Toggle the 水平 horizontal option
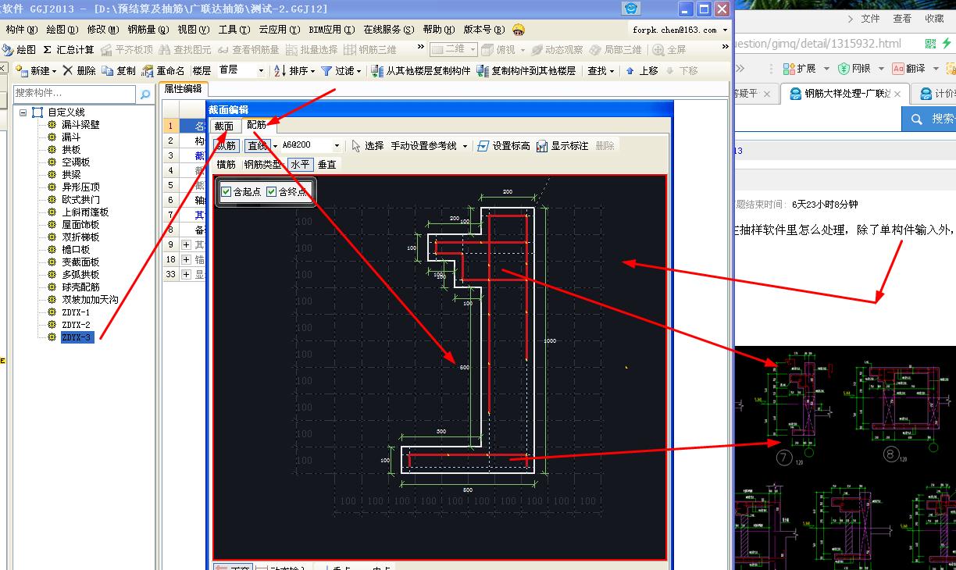The width and height of the screenshot is (956, 570). point(300,164)
